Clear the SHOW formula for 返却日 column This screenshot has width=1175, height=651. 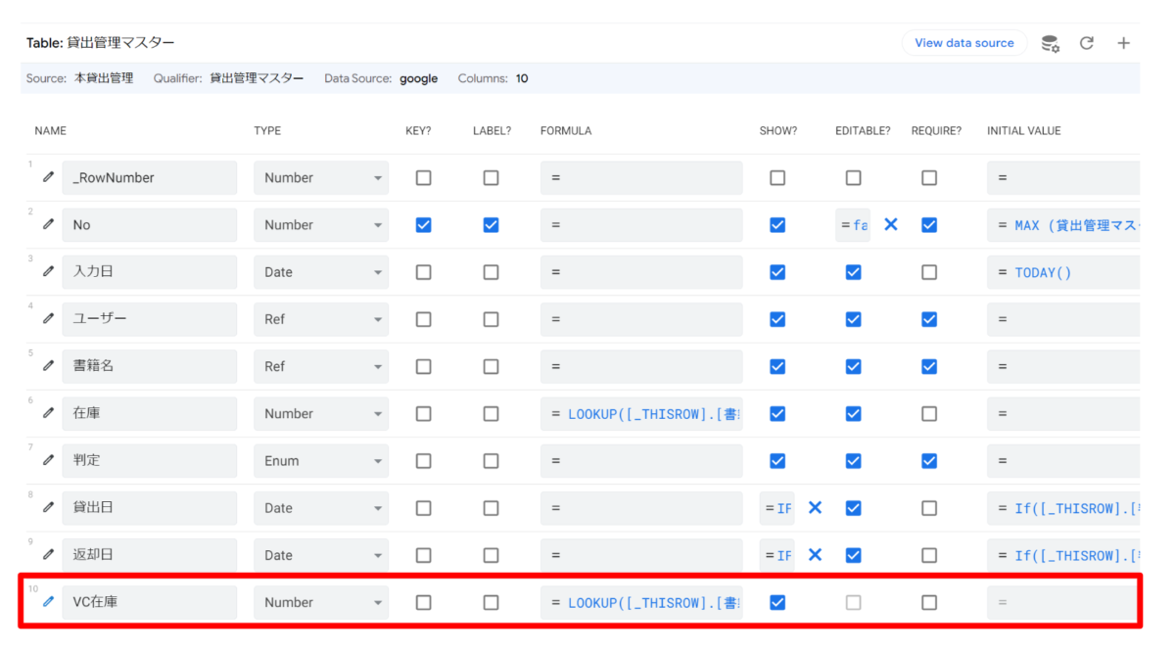815,554
